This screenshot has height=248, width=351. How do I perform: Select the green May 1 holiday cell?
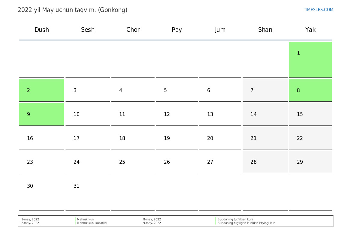click(310, 60)
